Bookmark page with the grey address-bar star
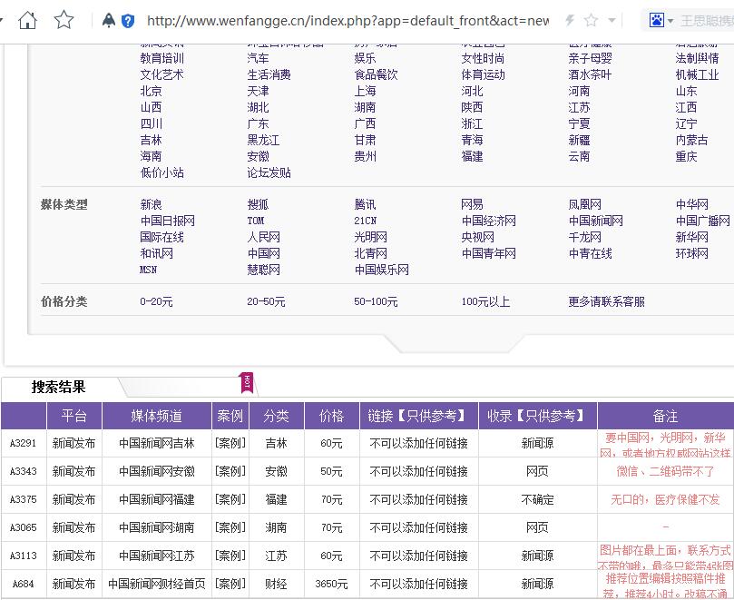Image resolution: width=734 pixels, height=600 pixels. coord(592,20)
